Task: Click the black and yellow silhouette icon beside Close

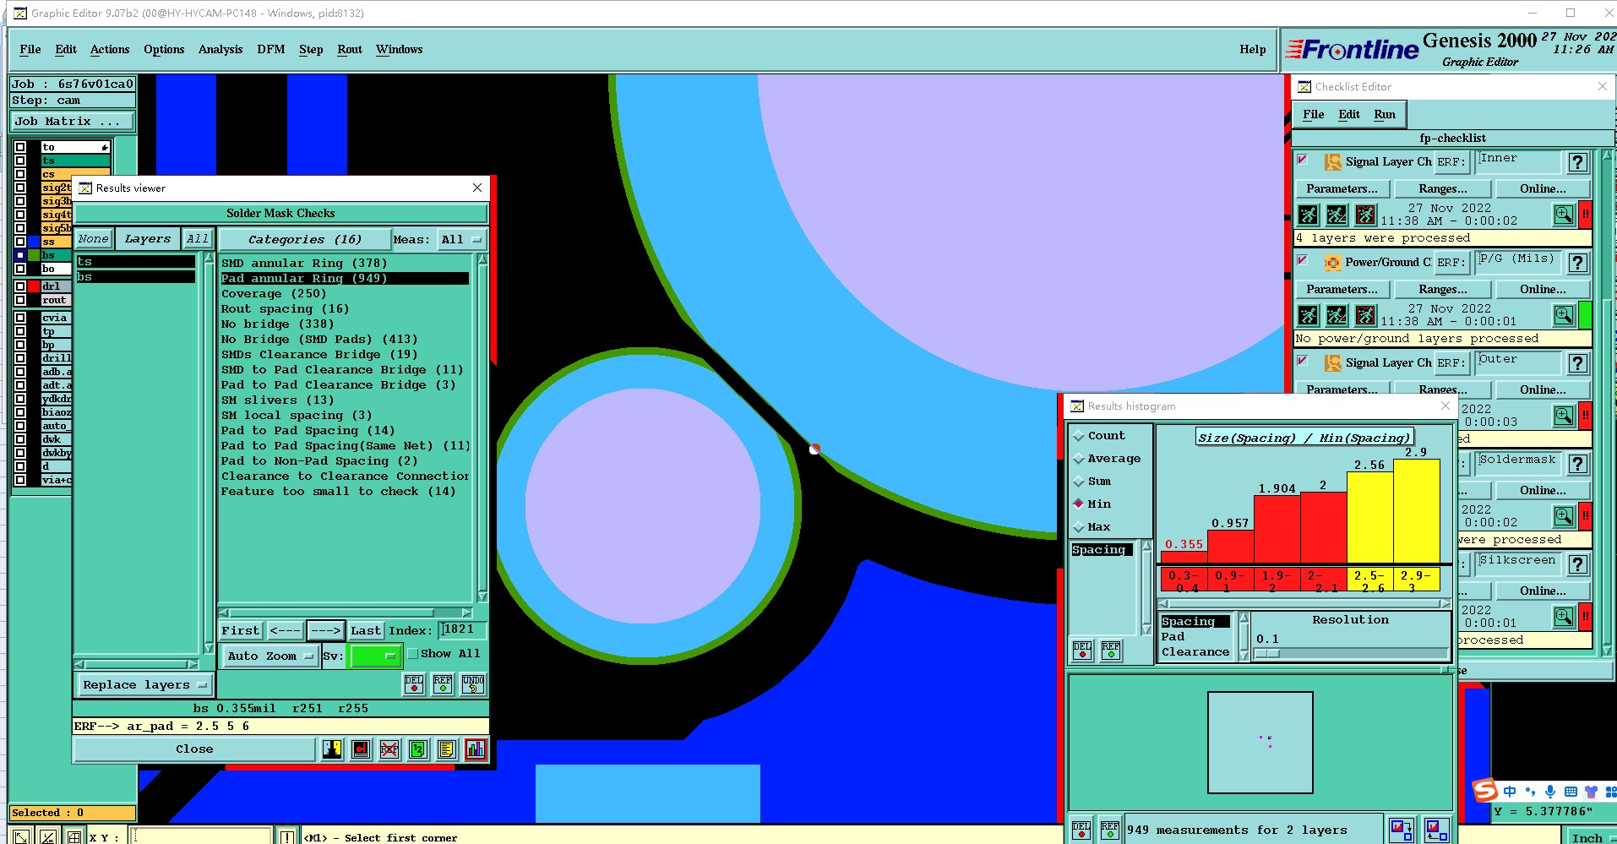Action: pos(332,749)
